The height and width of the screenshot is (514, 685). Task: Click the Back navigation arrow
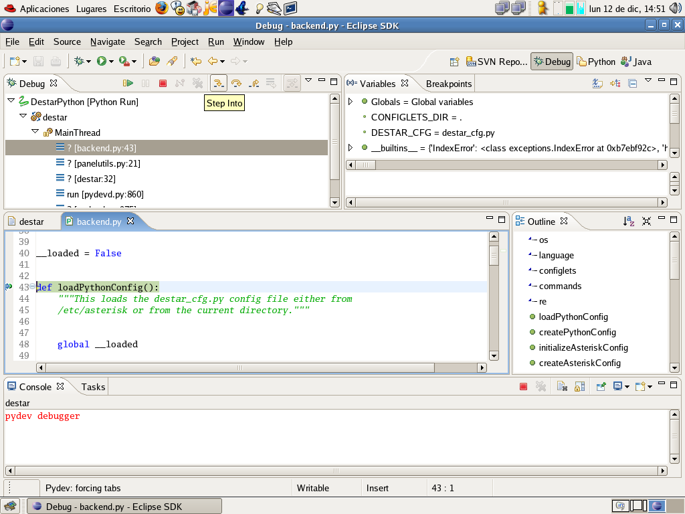point(213,61)
